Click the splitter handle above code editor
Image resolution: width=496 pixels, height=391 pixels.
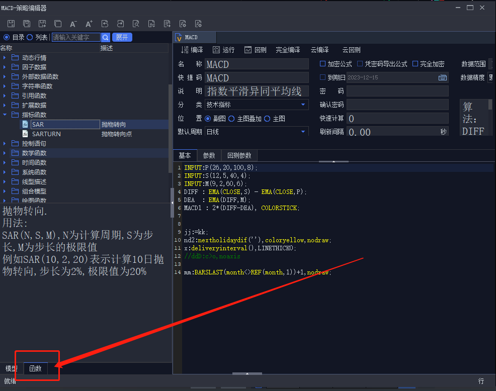(x=334, y=161)
